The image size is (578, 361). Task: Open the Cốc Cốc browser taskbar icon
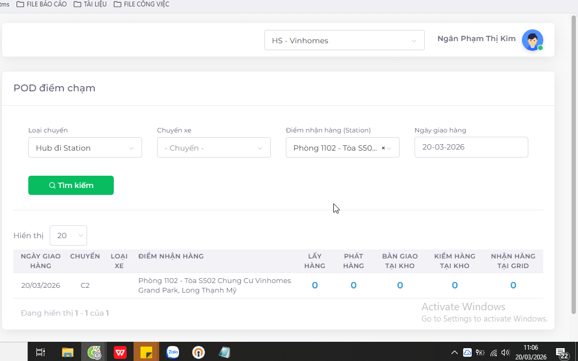94,352
